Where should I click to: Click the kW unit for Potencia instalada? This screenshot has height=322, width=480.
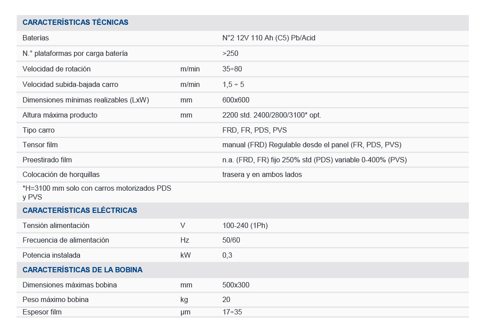(185, 255)
